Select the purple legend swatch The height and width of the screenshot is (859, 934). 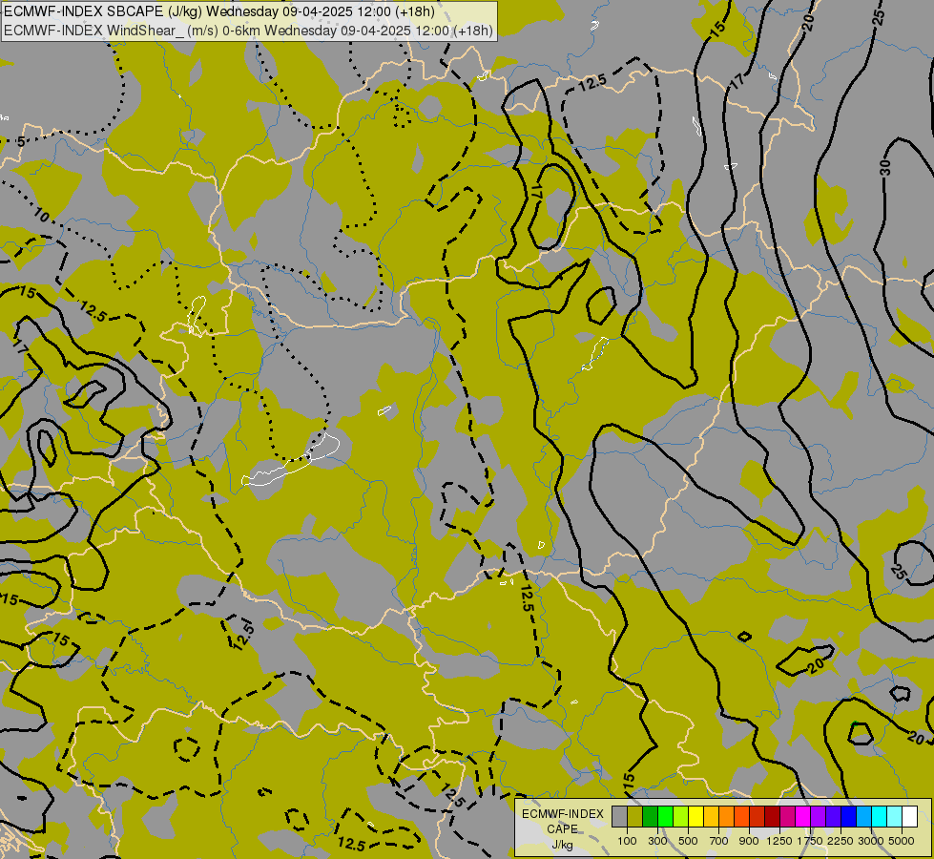818,816
